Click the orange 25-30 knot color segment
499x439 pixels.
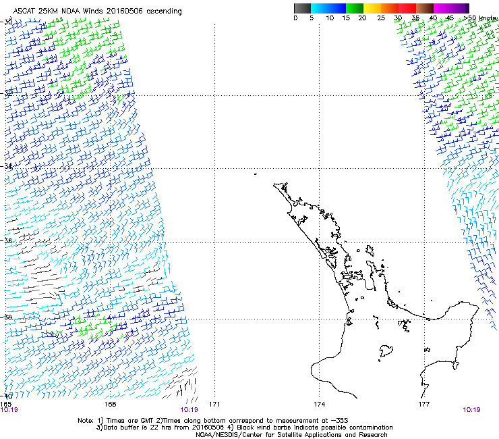390,8
